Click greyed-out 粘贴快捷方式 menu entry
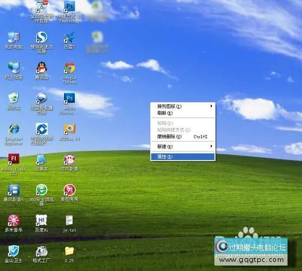The width and height of the screenshot is (302, 271). [x=183, y=129]
